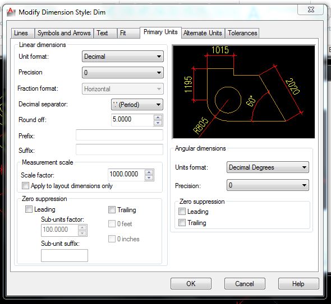The image size is (331, 304).
Task: Click the Sub-unit suffix field
Action: click(x=65, y=255)
